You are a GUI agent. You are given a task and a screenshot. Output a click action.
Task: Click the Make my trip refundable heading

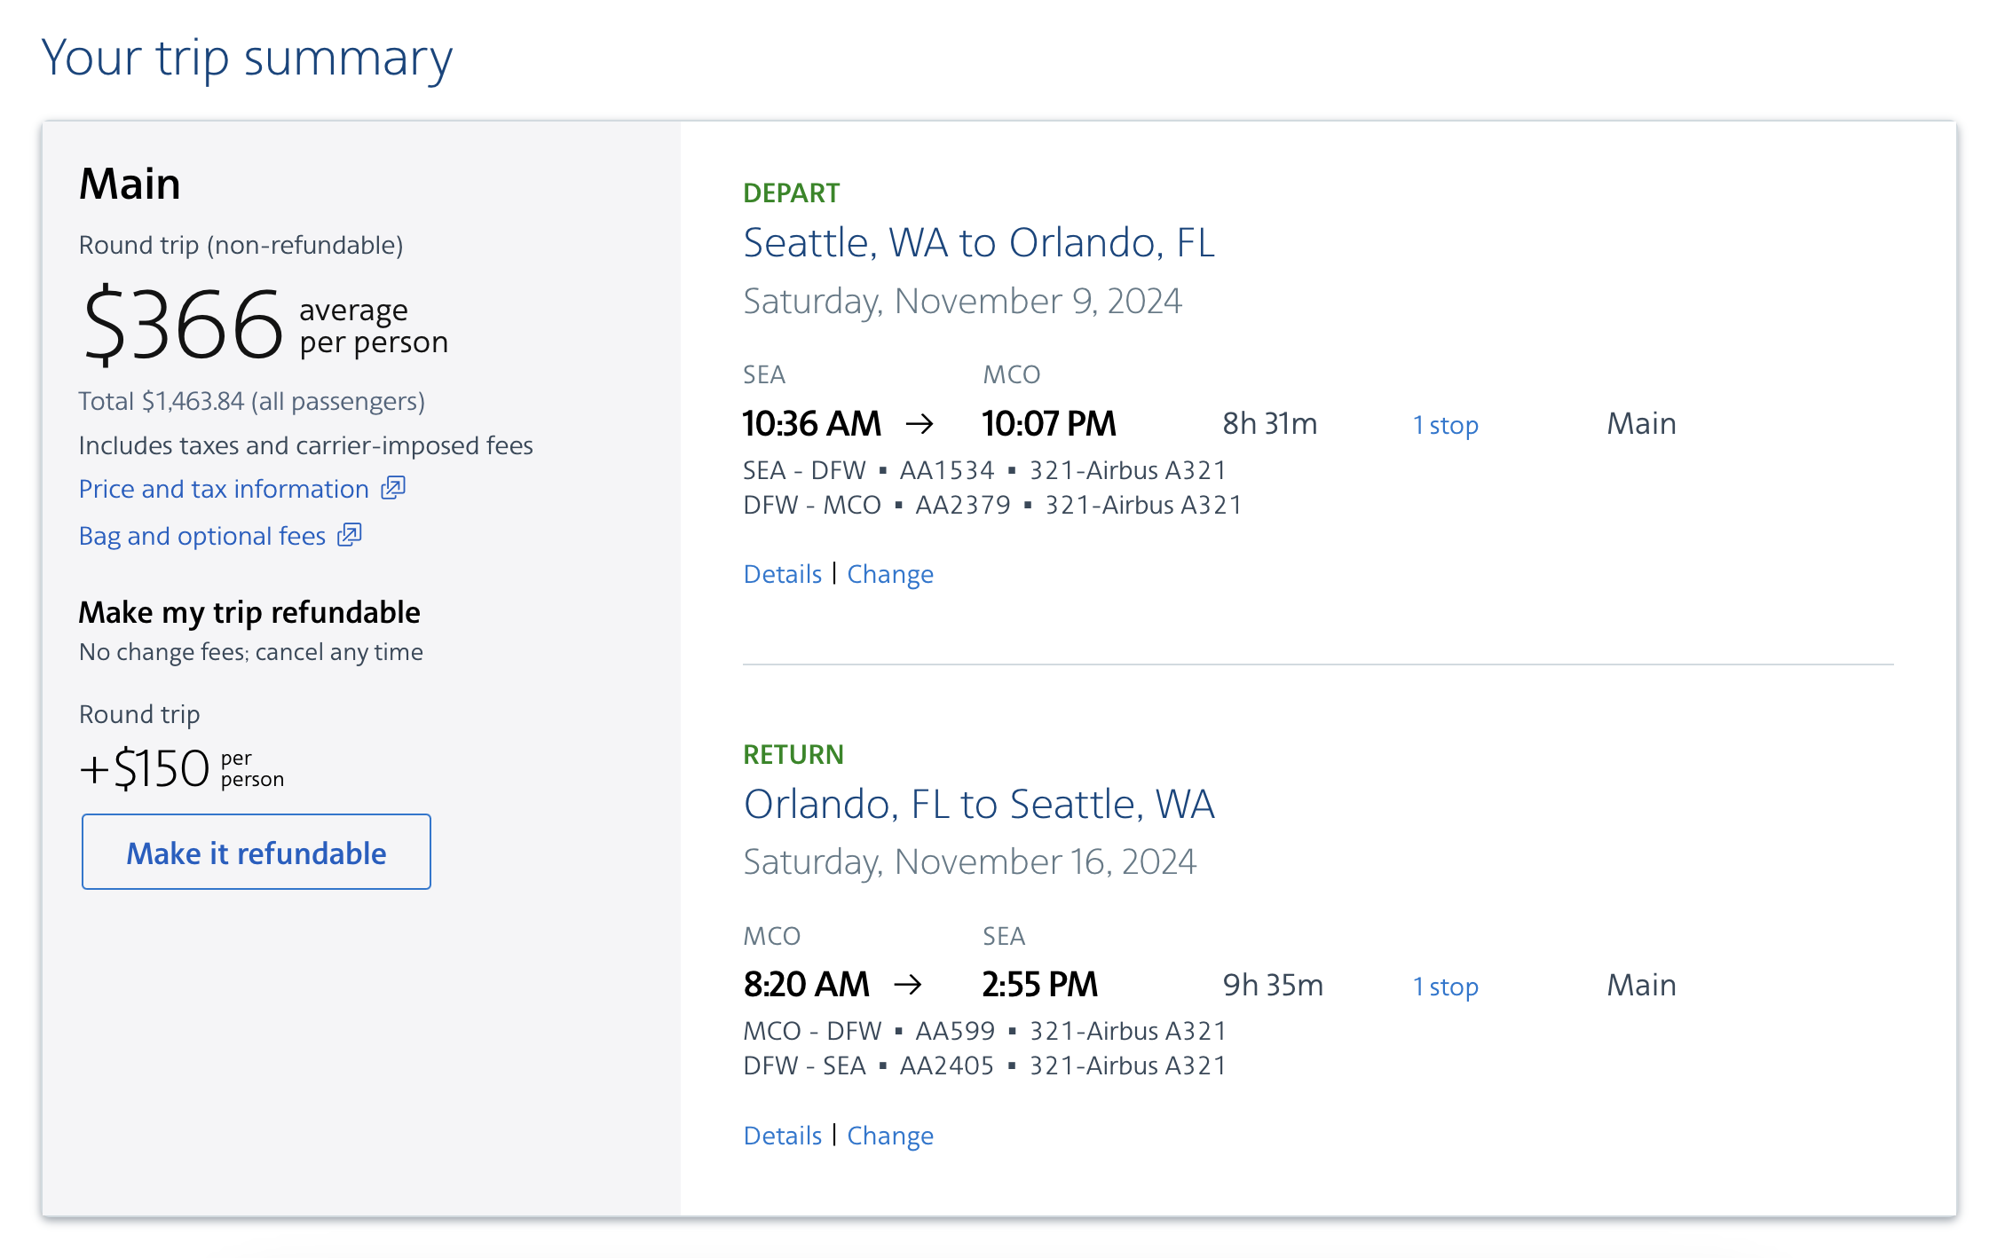tap(249, 612)
